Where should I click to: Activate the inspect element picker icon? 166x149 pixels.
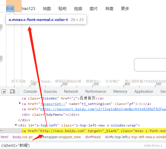(x=4, y=91)
